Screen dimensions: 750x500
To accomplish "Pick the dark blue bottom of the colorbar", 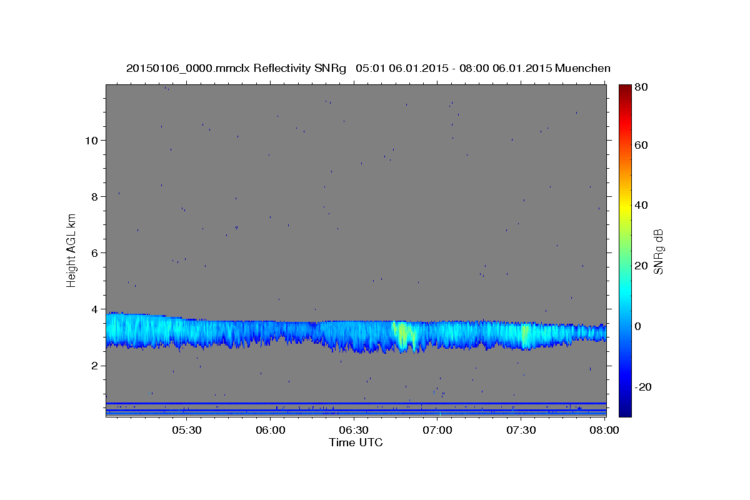I will tap(625, 411).
